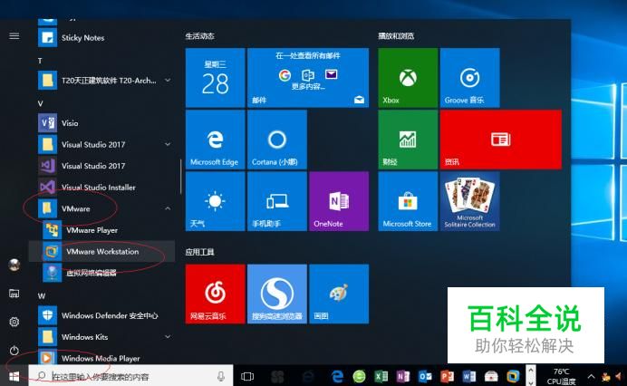Select the 生活动态 tile group header
The height and width of the screenshot is (386, 627).
[x=200, y=36]
